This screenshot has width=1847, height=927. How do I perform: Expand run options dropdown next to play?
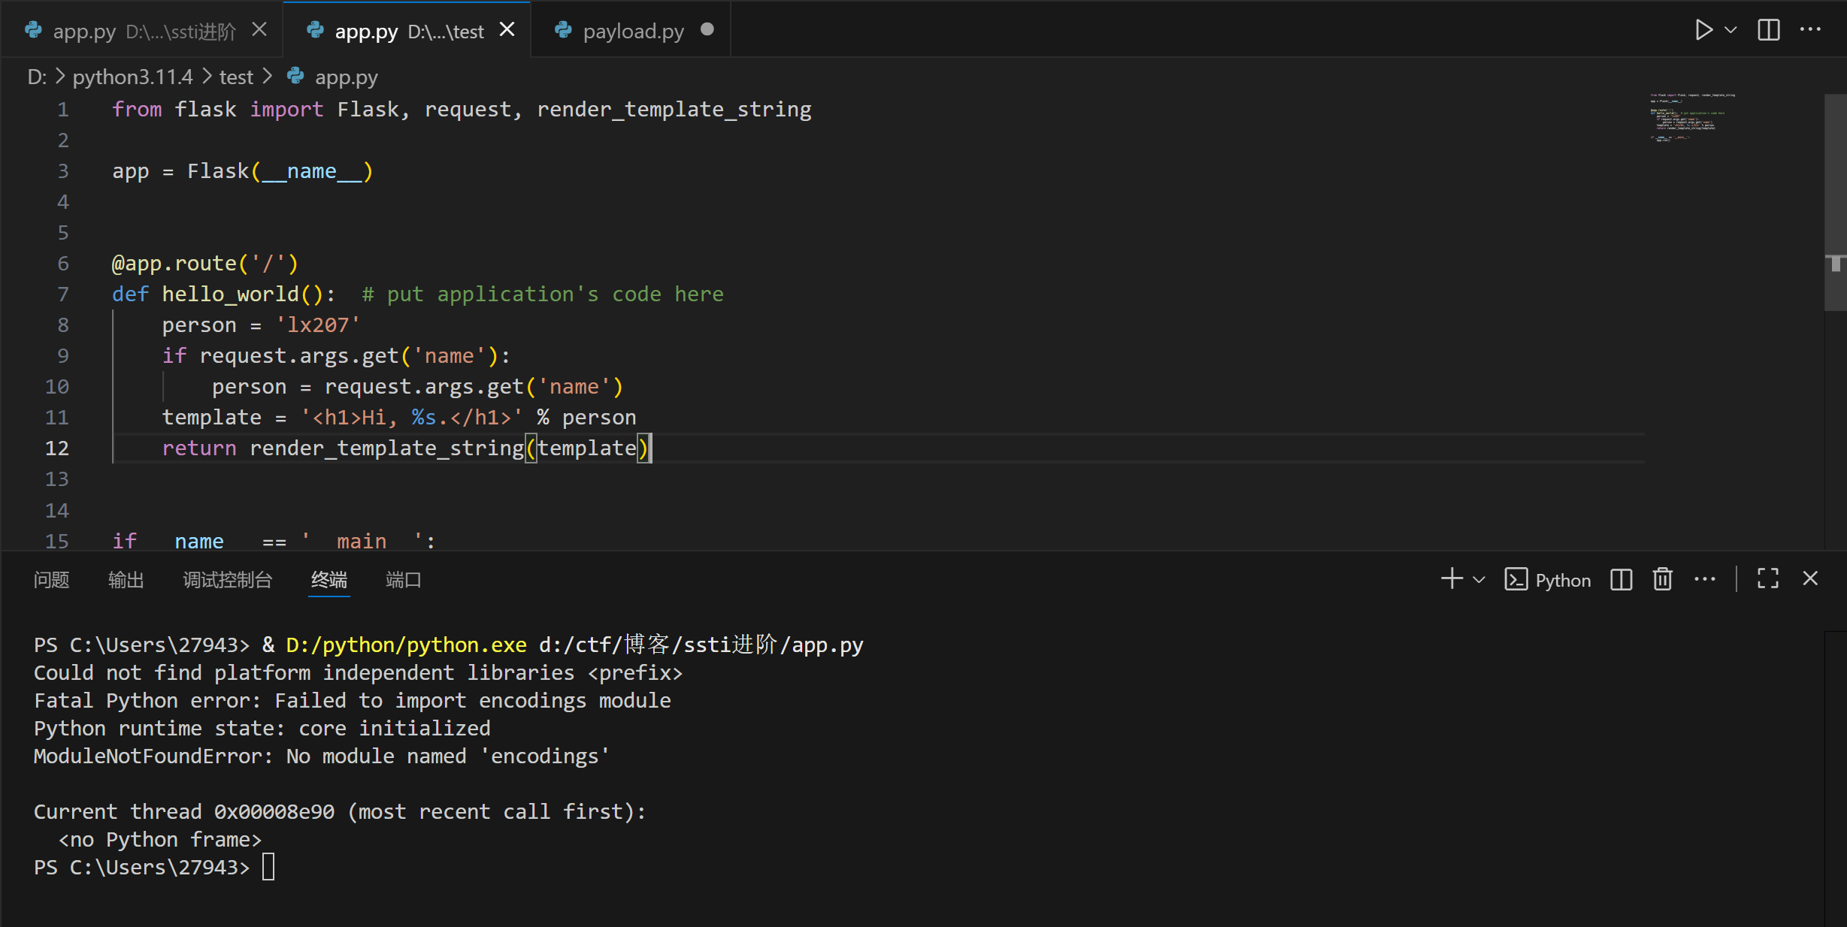tap(1730, 30)
